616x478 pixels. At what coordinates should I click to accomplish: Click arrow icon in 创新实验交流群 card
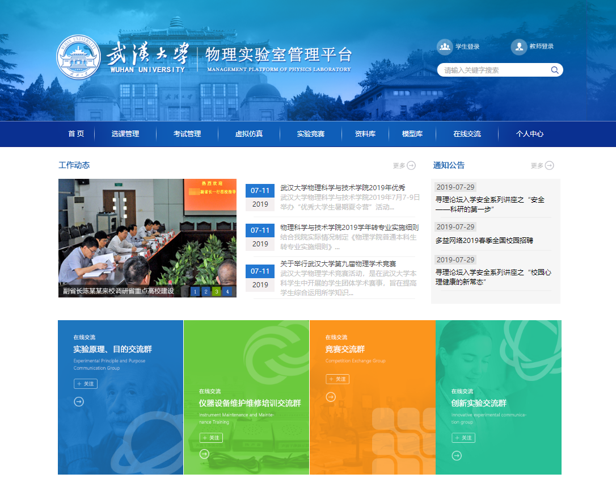click(457, 456)
